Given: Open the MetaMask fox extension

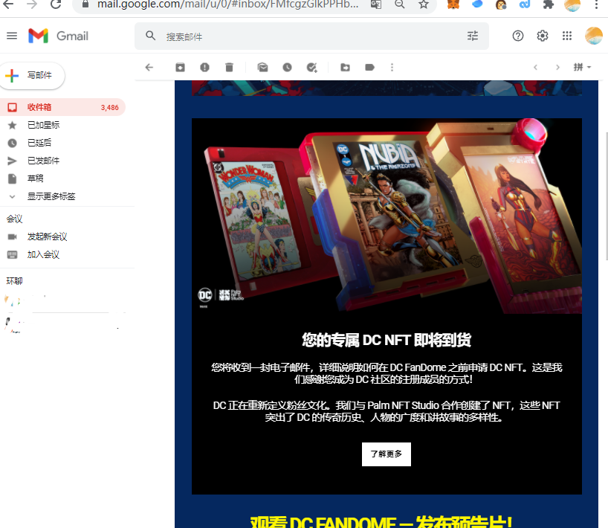Looking at the screenshot, I should pyautogui.click(x=453, y=4).
